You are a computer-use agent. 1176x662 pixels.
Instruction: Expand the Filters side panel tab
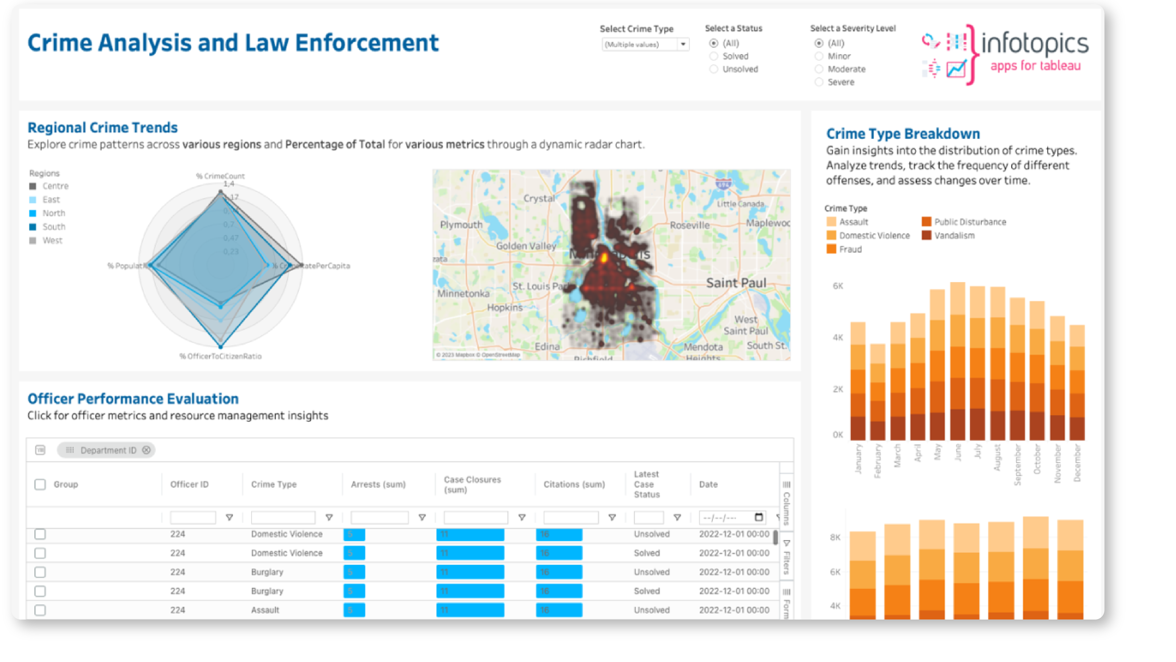(786, 556)
